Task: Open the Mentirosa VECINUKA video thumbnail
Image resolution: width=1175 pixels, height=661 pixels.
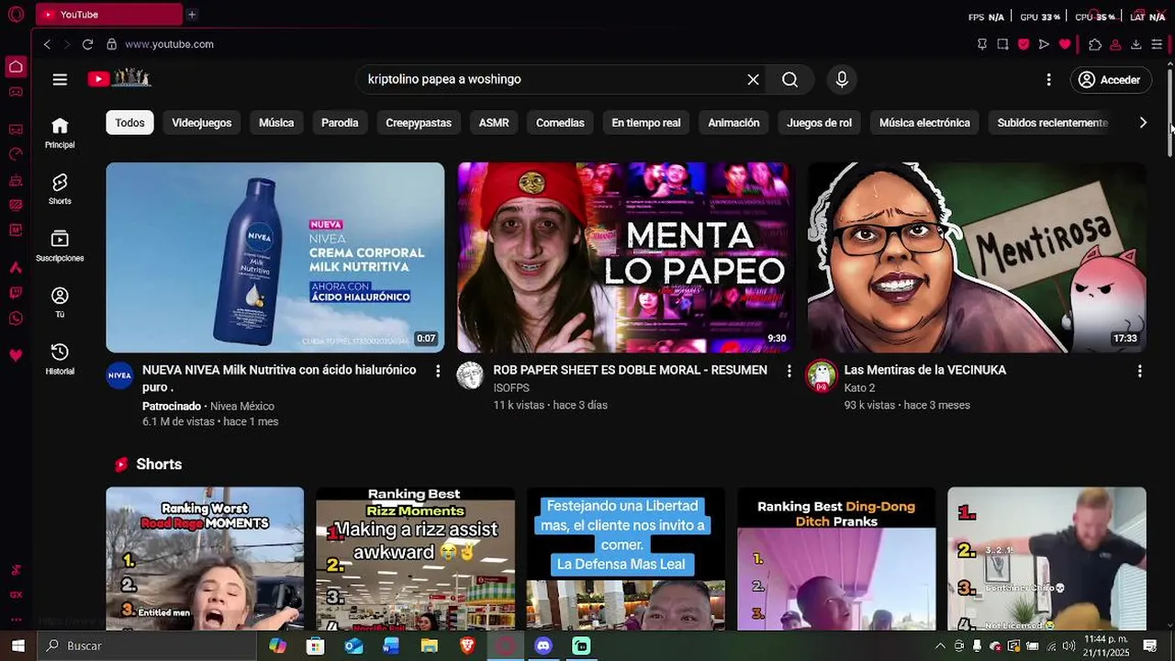Action: (977, 257)
